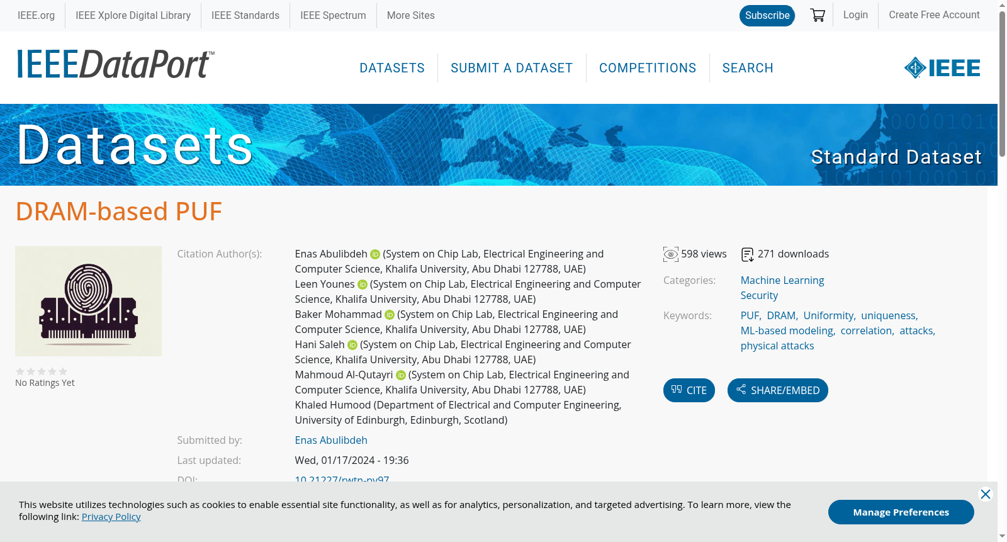Rate the dataset five stars

pos(63,371)
